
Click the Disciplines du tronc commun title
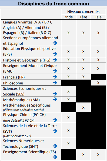click(54, 4)
